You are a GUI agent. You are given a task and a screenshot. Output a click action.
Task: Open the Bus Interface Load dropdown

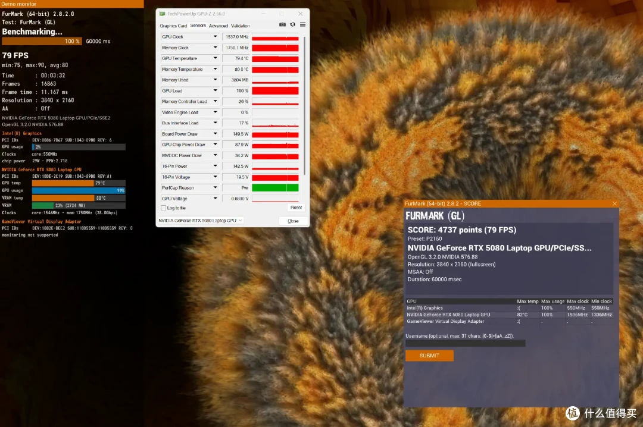coord(215,123)
